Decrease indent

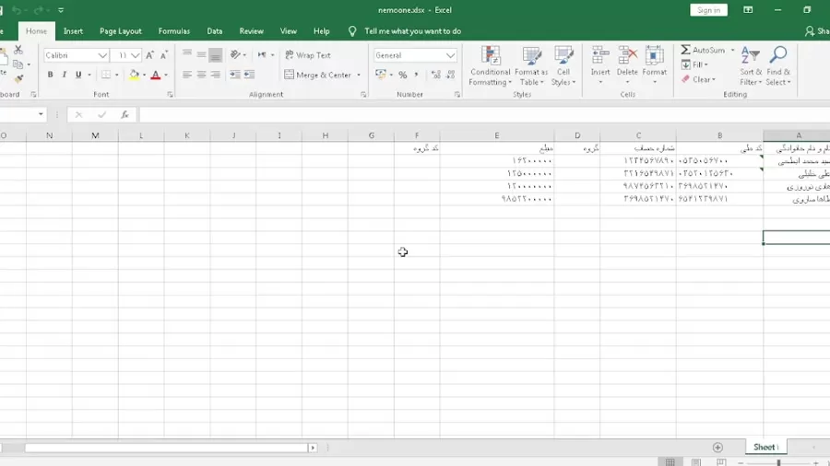[x=234, y=75]
